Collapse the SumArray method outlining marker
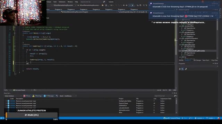 pos(15,46)
